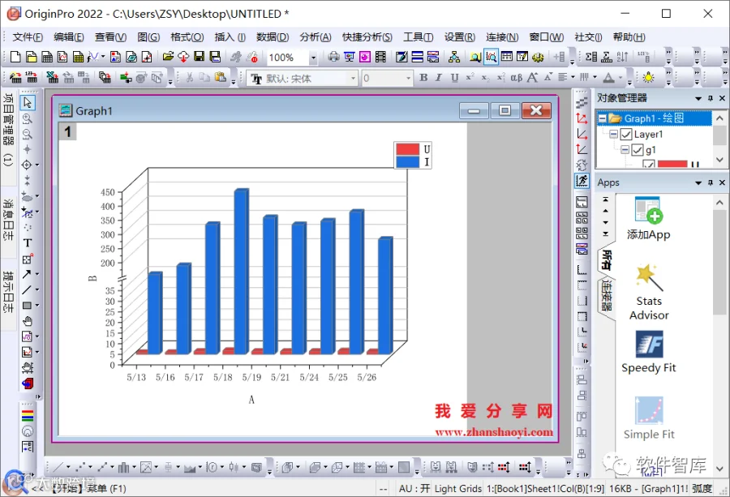Open the Apps panel options arrow
730x497 pixels.
pyautogui.click(x=698, y=182)
